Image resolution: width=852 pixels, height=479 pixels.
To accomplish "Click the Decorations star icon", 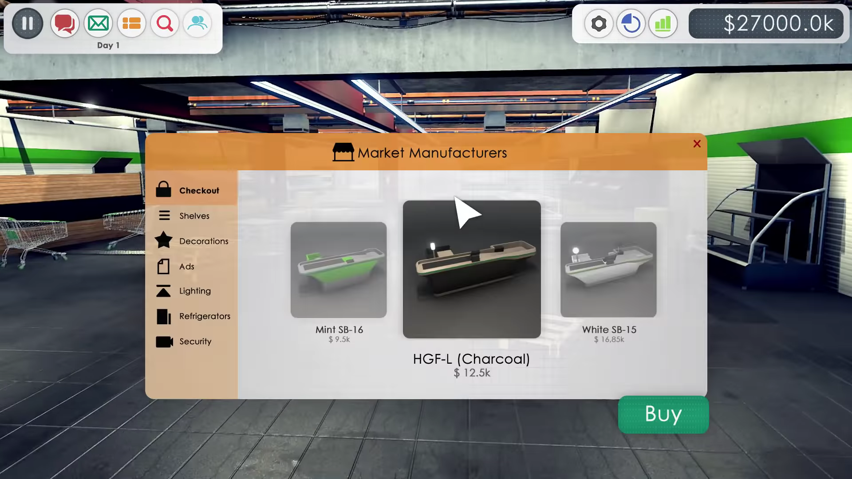I will 164,240.
